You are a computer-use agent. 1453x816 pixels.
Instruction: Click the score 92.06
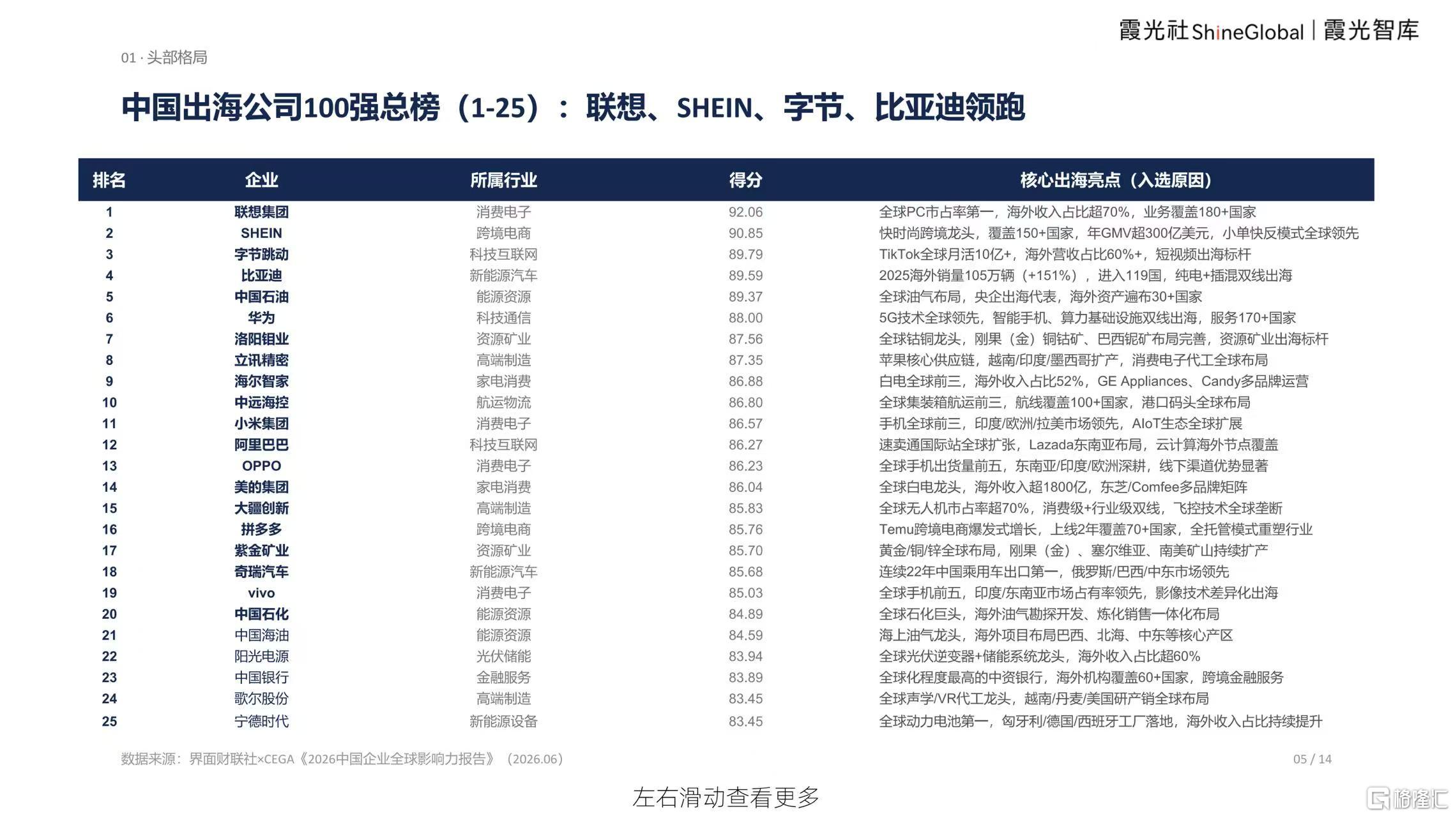pyautogui.click(x=745, y=212)
